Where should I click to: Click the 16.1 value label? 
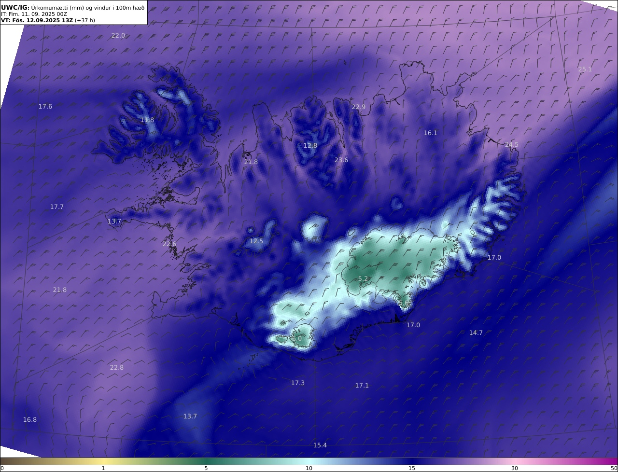click(x=430, y=133)
